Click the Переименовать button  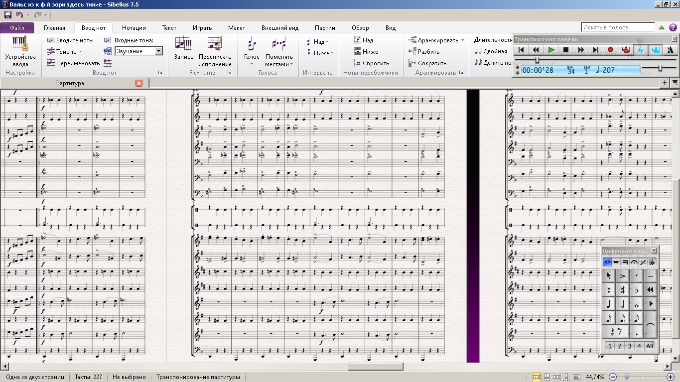pos(73,63)
